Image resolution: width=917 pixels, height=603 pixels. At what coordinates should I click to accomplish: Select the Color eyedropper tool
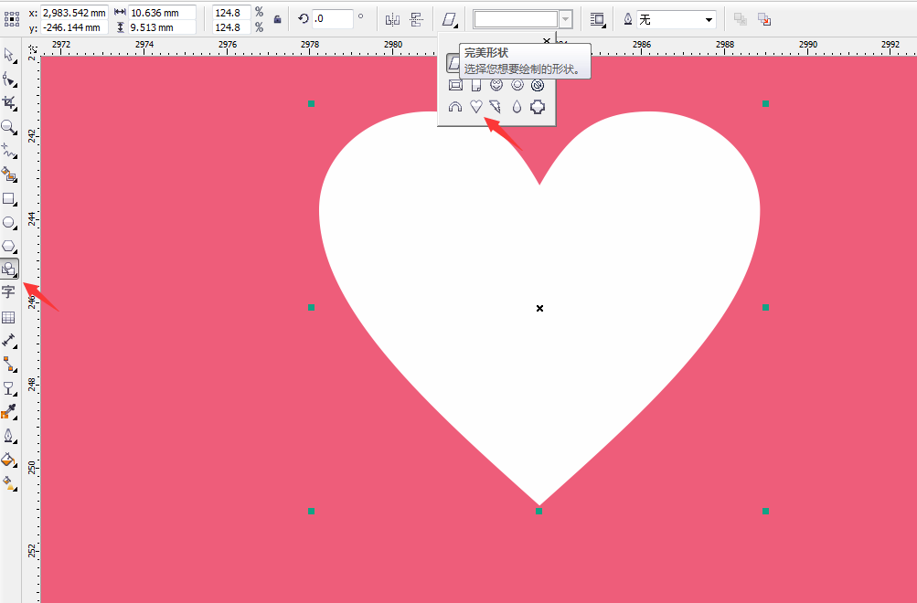(x=9, y=412)
